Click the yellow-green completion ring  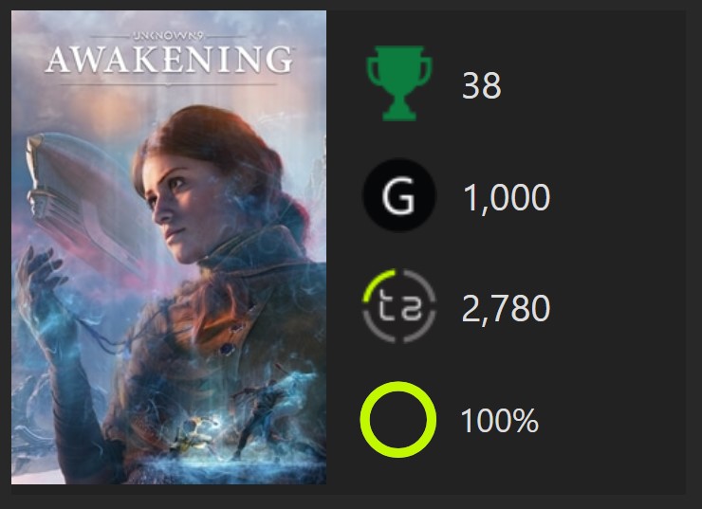click(398, 419)
